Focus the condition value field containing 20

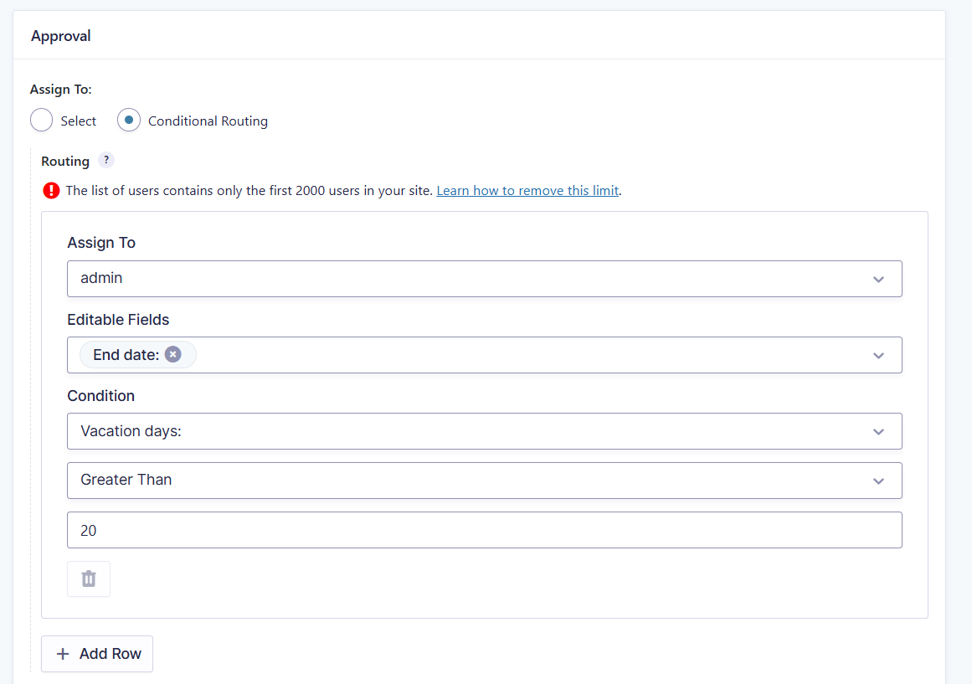pyautogui.click(x=484, y=530)
